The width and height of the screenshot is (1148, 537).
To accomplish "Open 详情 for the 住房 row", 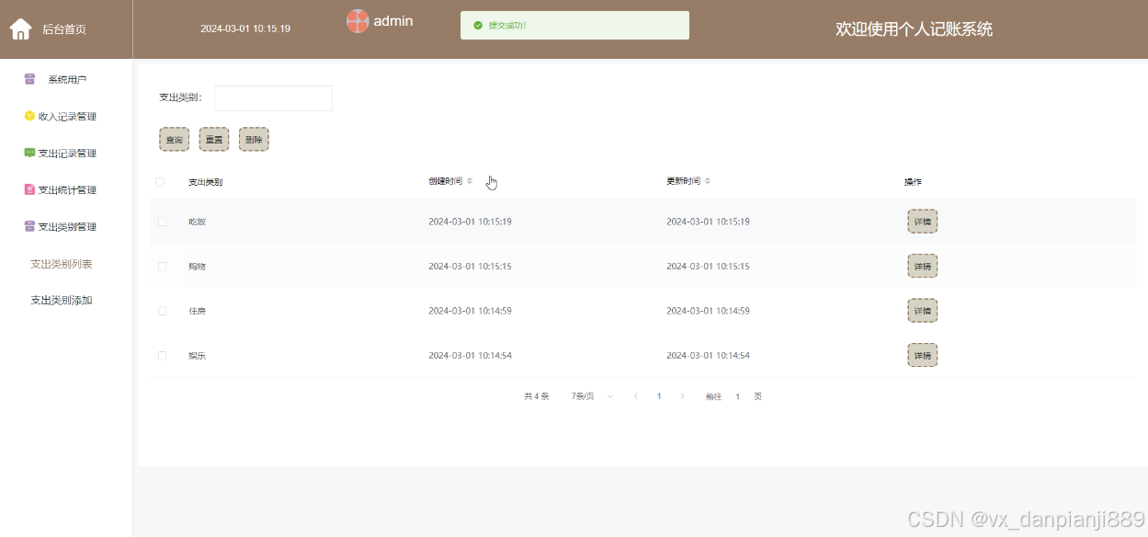I will (x=923, y=311).
